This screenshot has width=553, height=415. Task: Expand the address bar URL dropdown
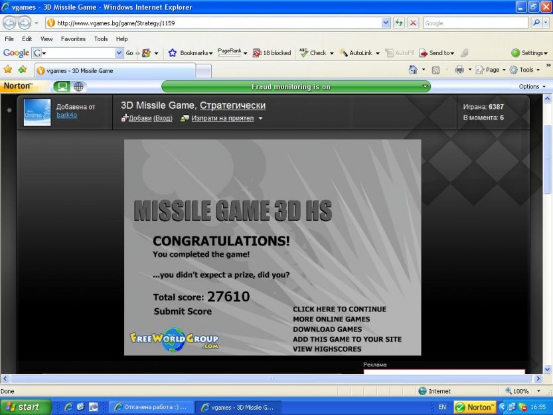(386, 23)
